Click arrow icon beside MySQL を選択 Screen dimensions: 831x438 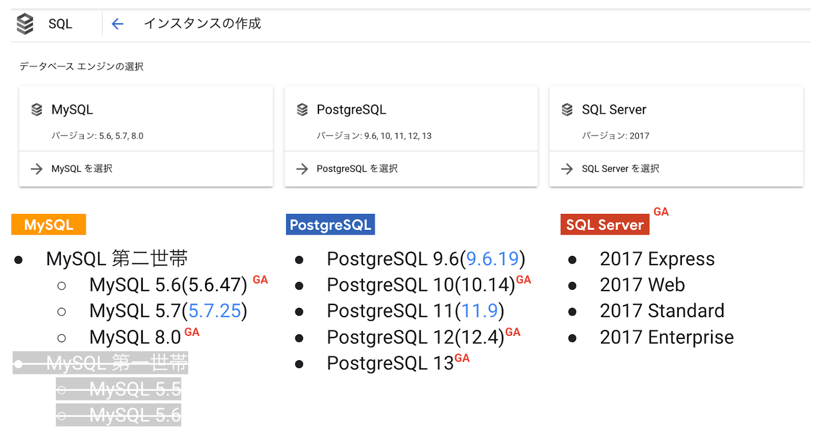click(36, 169)
